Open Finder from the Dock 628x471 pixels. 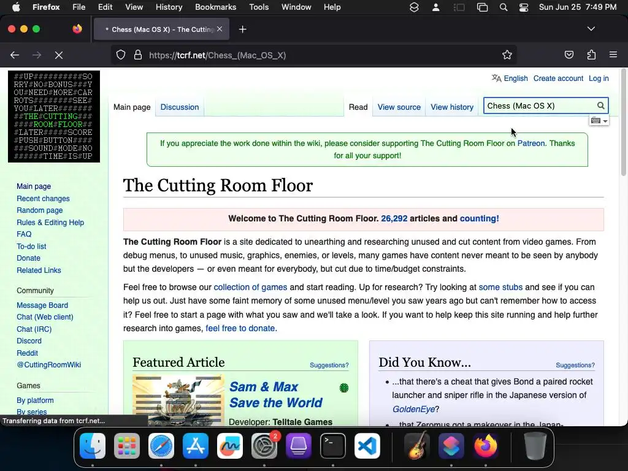[93, 446]
